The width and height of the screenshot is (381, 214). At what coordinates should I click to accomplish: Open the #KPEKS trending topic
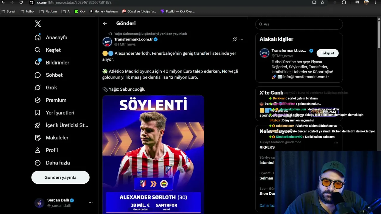pyautogui.click(x=267, y=147)
